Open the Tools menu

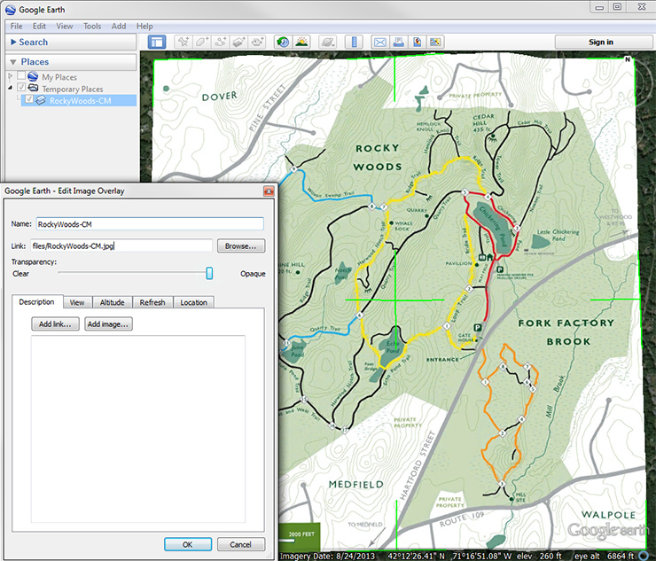[x=92, y=27]
